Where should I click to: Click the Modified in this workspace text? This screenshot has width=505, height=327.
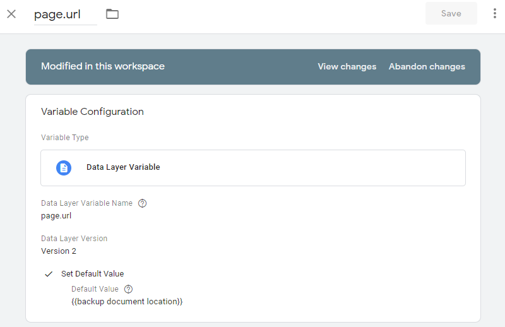(x=103, y=66)
